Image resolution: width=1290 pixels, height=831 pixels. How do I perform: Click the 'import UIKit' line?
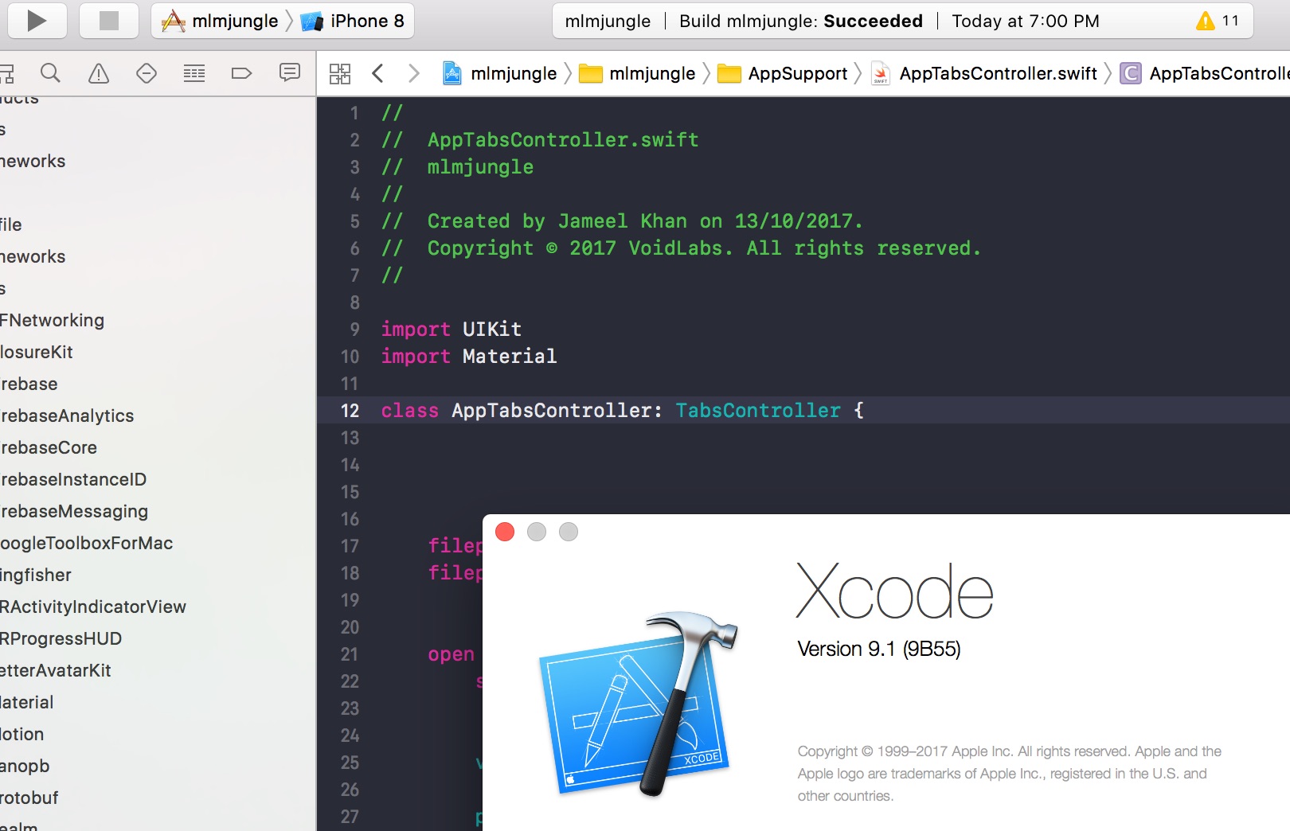point(451,330)
